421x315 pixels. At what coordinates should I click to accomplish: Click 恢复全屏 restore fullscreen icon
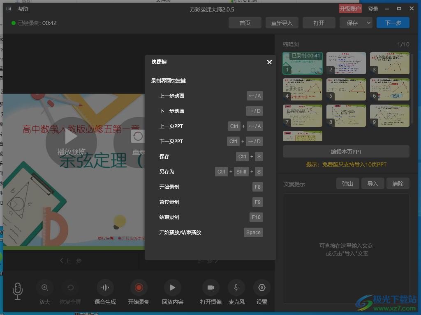(70, 288)
